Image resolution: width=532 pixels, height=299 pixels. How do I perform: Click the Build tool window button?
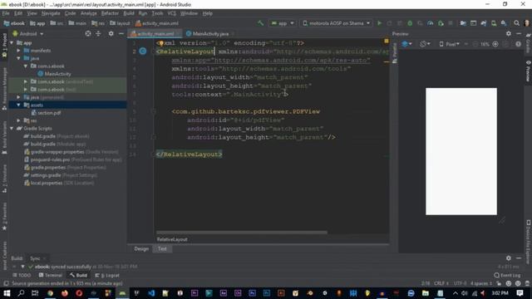point(78,275)
